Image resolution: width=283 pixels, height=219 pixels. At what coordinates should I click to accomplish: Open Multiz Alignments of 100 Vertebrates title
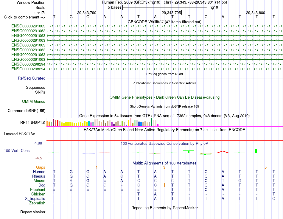(x=164, y=163)
